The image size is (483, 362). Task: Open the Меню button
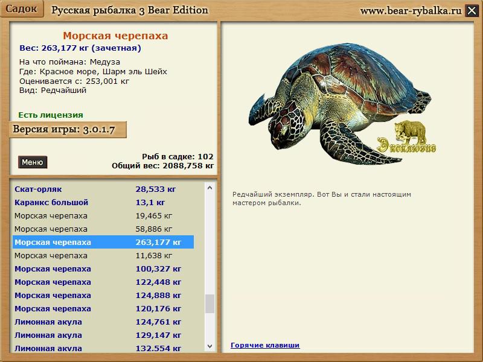(x=33, y=162)
